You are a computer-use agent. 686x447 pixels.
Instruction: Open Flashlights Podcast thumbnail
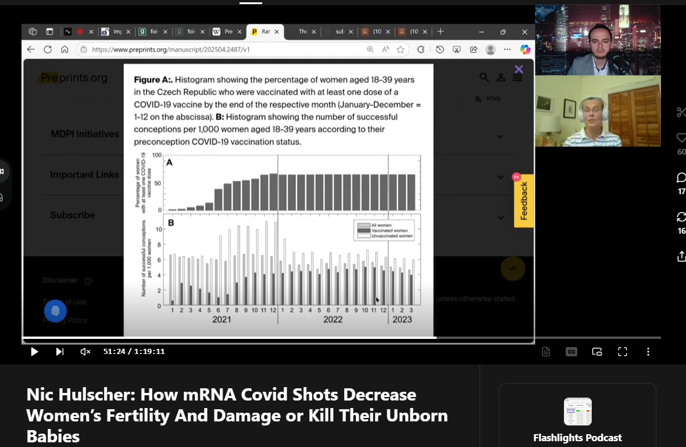click(x=577, y=412)
